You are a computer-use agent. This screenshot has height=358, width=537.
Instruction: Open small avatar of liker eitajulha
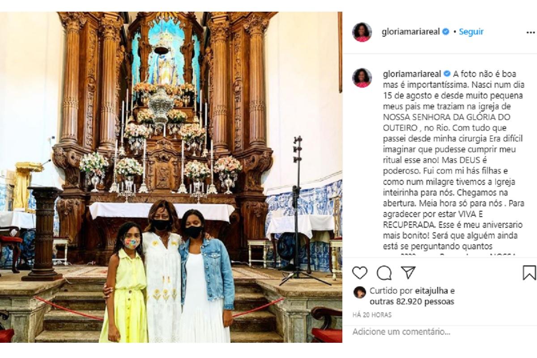(x=359, y=292)
